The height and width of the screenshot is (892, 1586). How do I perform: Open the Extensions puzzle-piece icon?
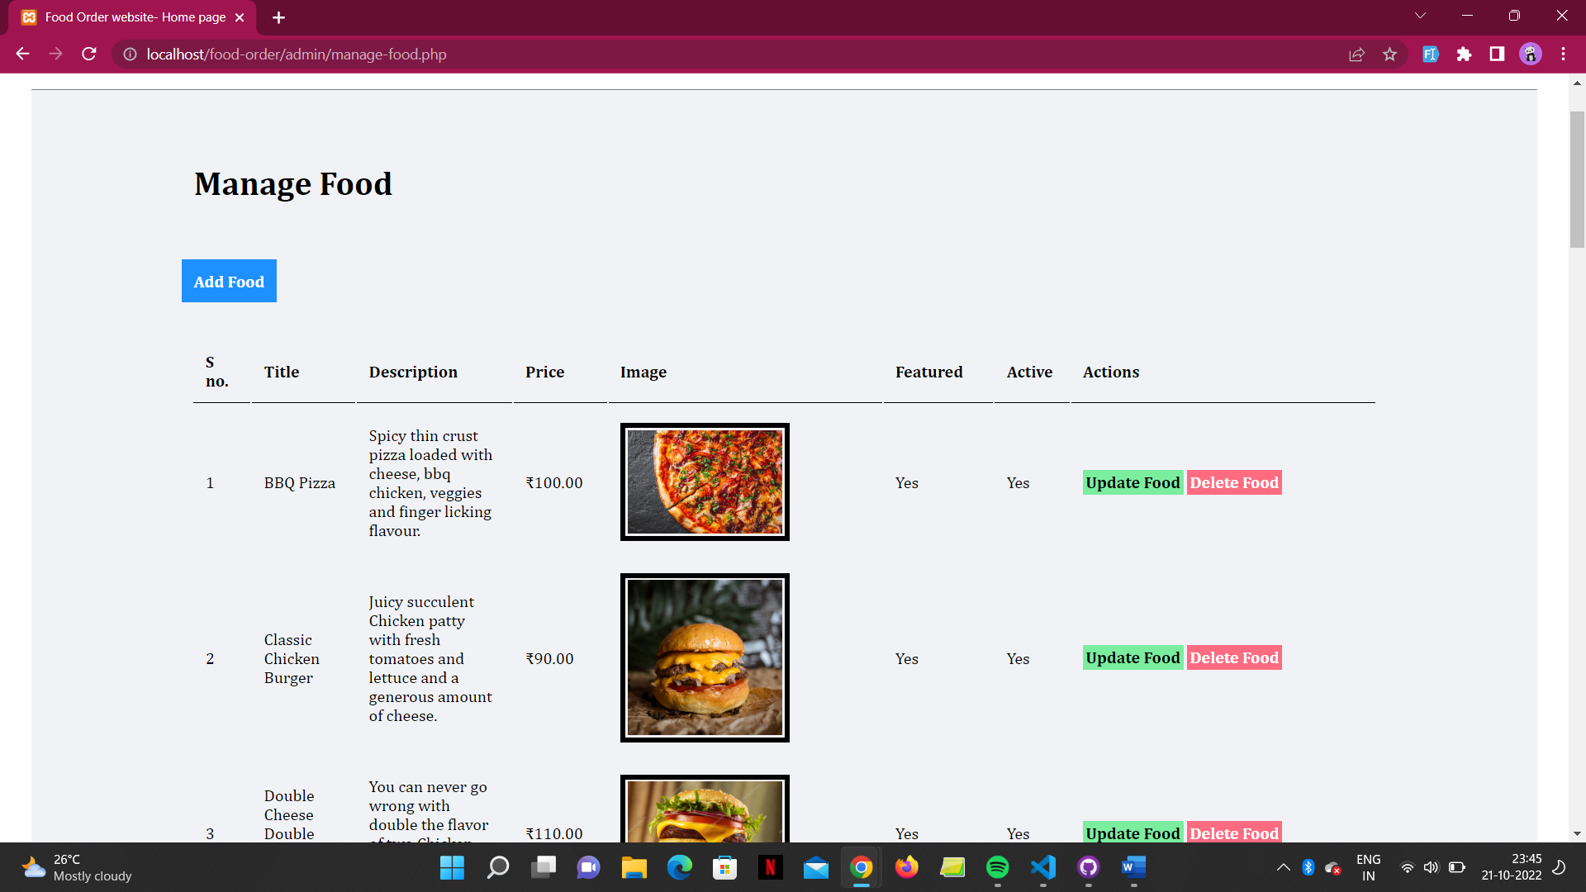click(1465, 54)
